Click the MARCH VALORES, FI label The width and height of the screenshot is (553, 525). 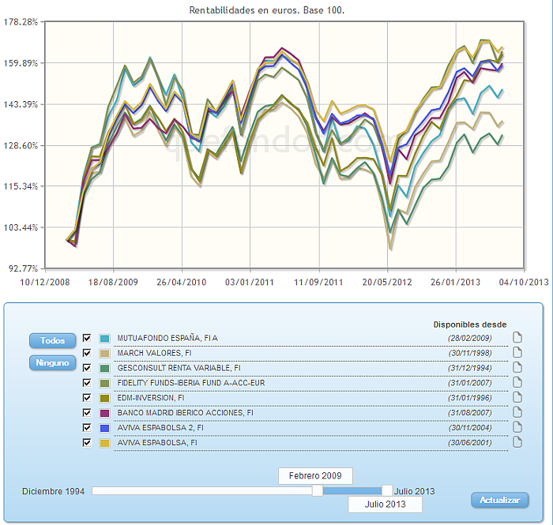point(154,353)
